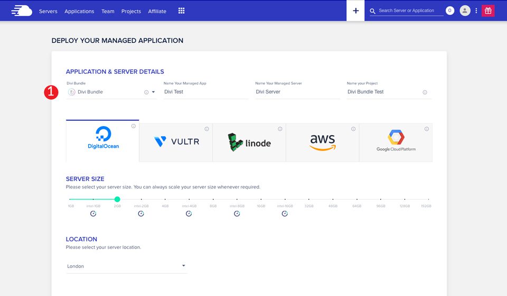Open the Servers menu
Screen dimensions: 507x296
[48, 11]
